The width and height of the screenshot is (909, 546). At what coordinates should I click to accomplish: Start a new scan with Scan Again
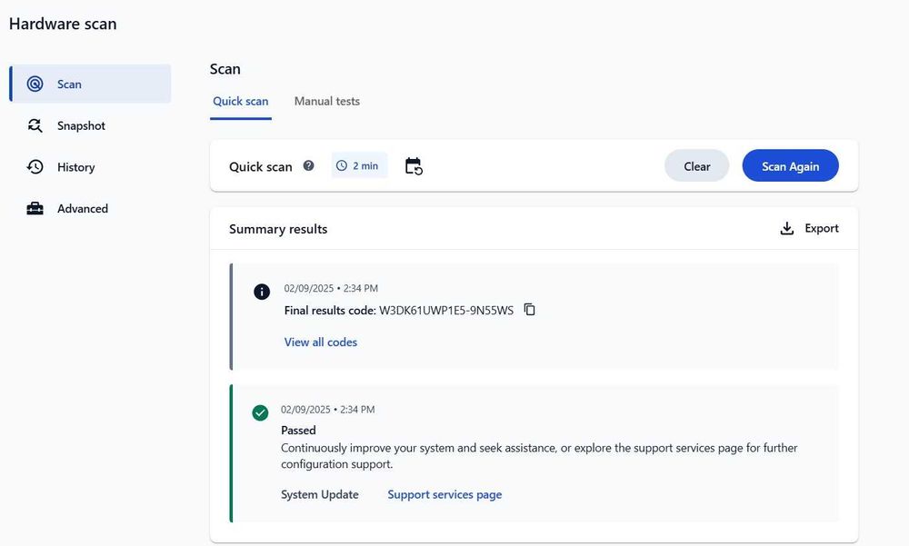[x=790, y=166]
